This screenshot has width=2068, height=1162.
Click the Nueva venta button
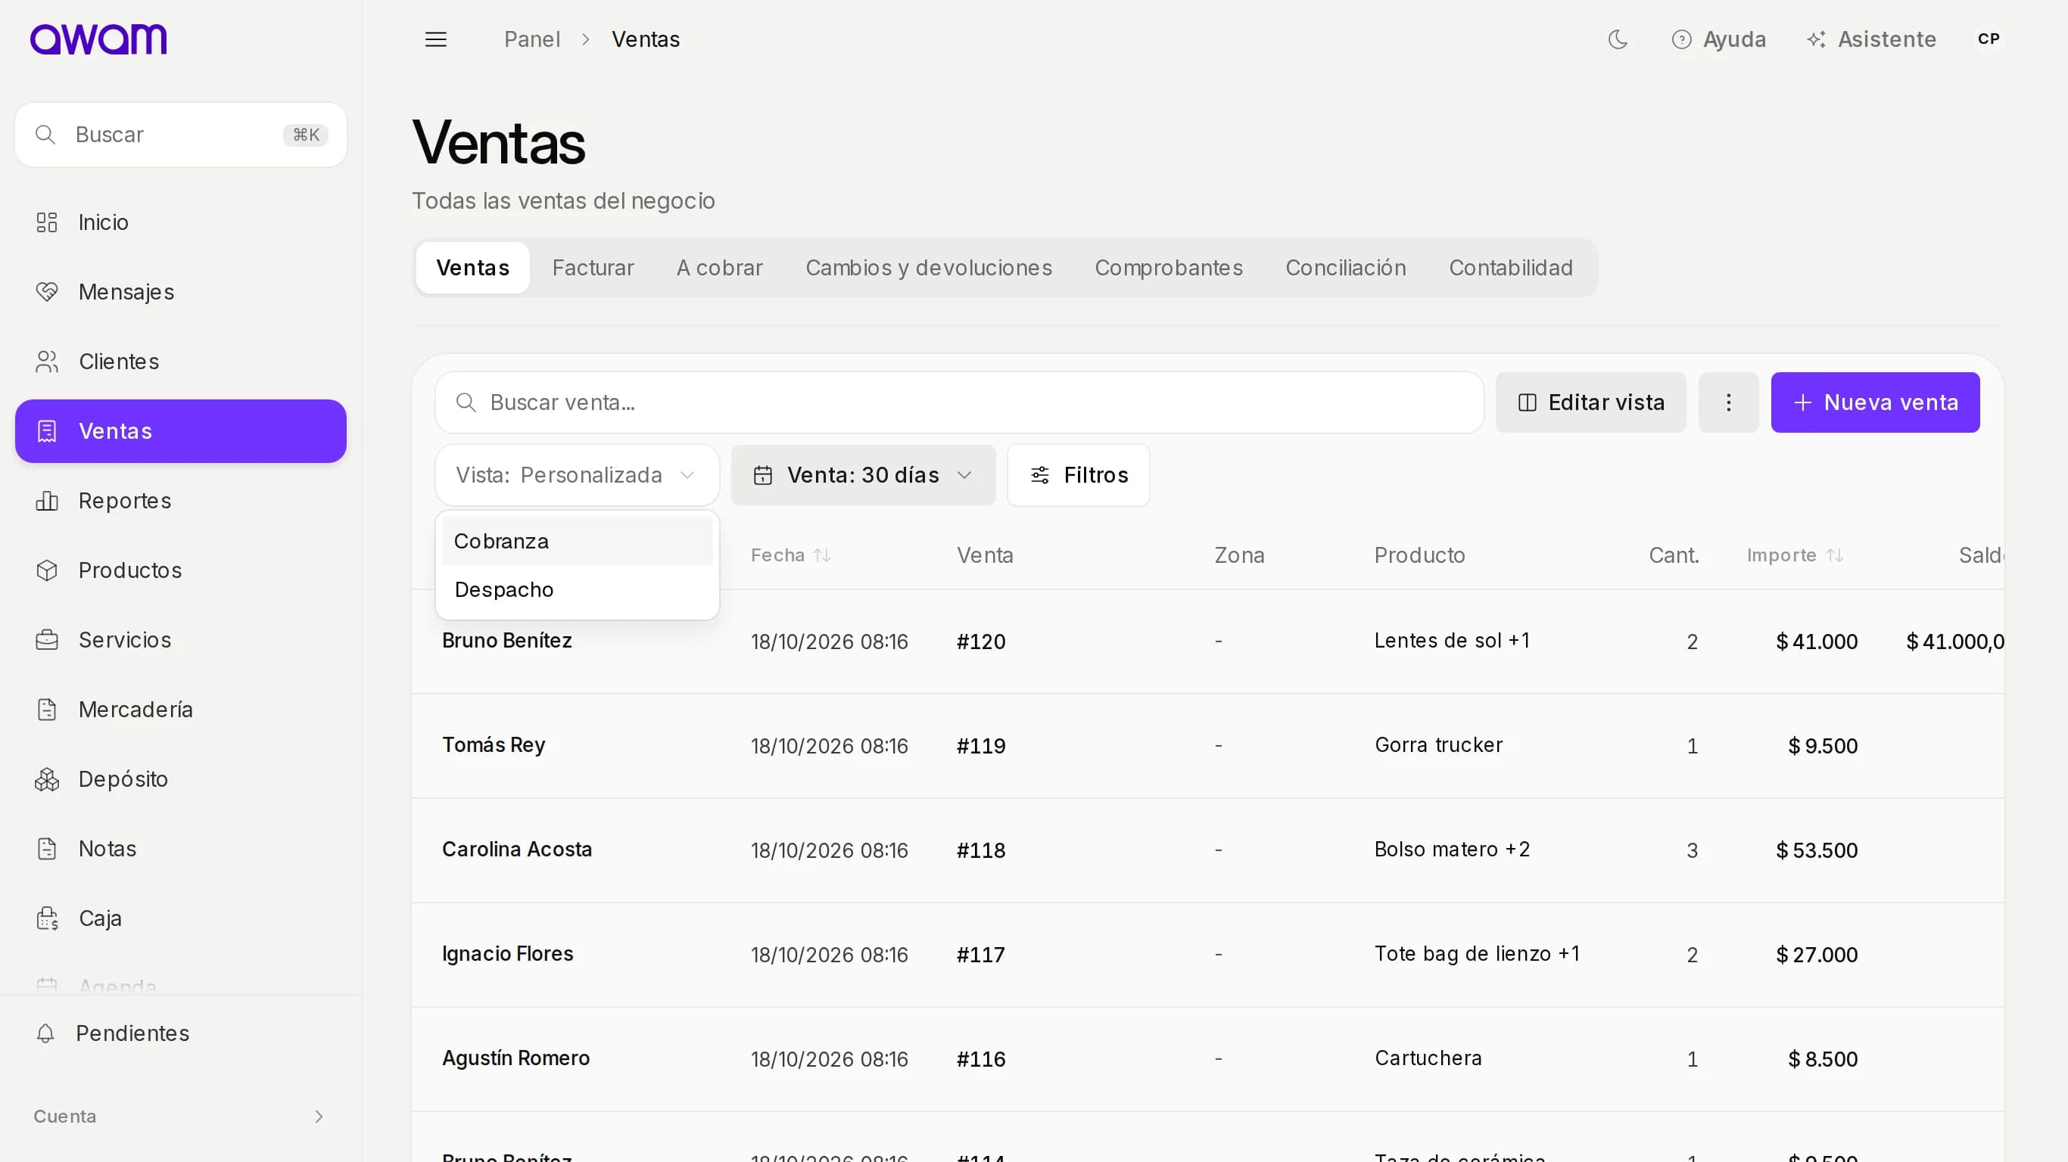coord(1875,403)
